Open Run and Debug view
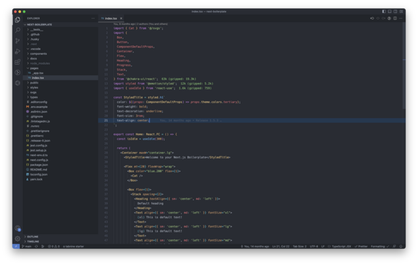The image size is (418, 265). pos(18,52)
